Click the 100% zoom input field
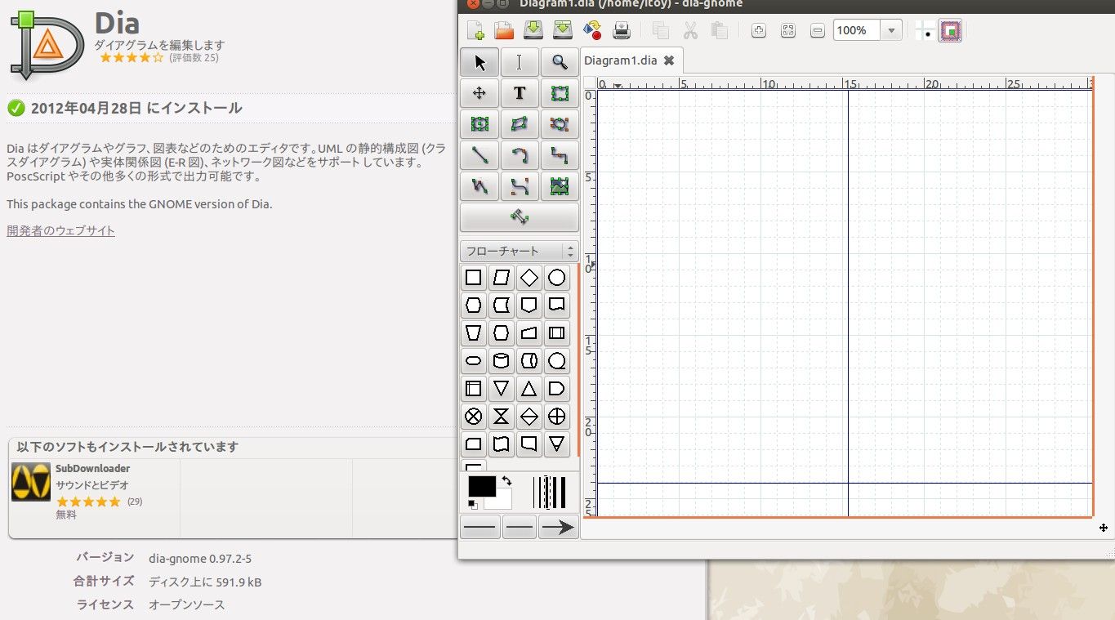The width and height of the screenshot is (1115, 620). [856, 31]
